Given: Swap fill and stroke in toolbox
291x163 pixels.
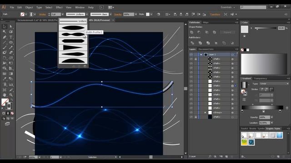Looking at the screenshot, I should click(x=11, y=100).
